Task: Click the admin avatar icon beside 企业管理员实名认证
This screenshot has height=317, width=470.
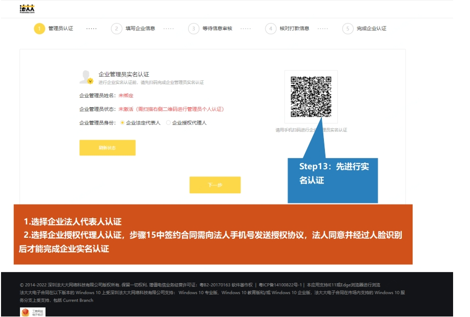Action: point(86,77)
